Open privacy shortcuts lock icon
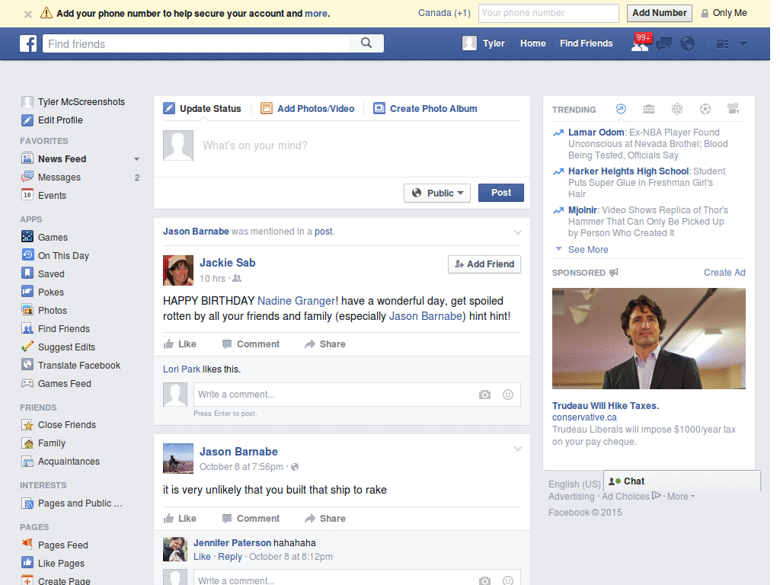This screenshot has width=780, height=585. click(723, 43)
